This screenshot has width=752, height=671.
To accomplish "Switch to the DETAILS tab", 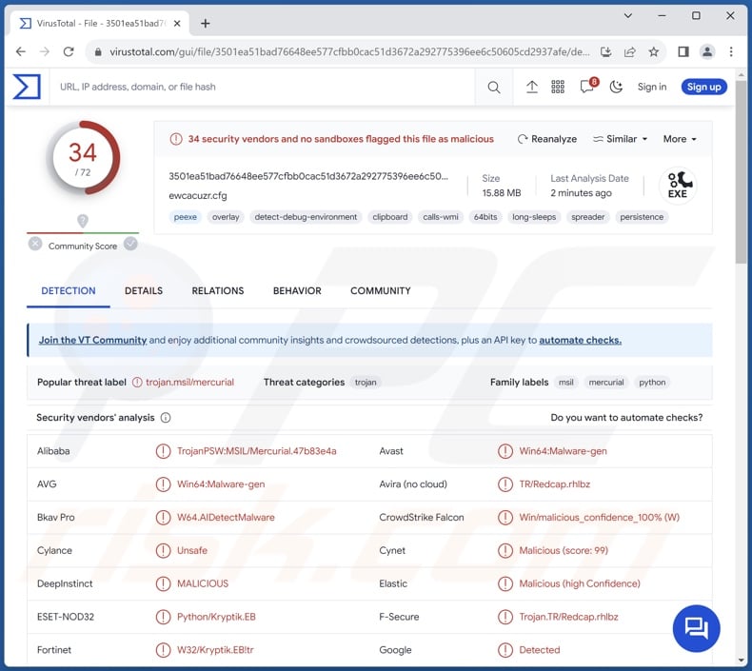I will coord(144,291).
